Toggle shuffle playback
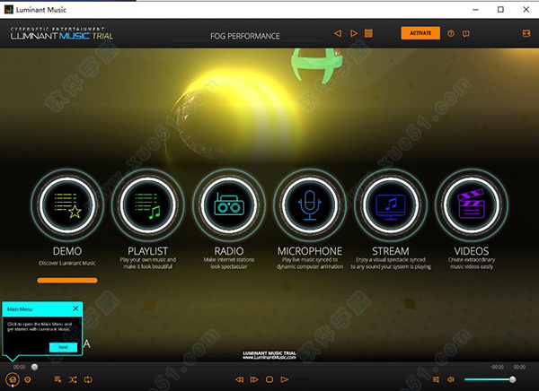539x391 pixels. click(73, 379)
